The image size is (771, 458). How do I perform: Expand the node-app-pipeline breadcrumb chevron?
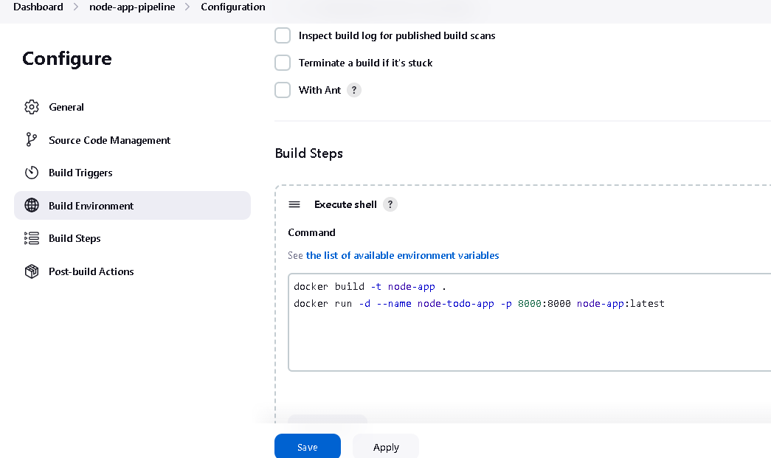pos(187,7)
